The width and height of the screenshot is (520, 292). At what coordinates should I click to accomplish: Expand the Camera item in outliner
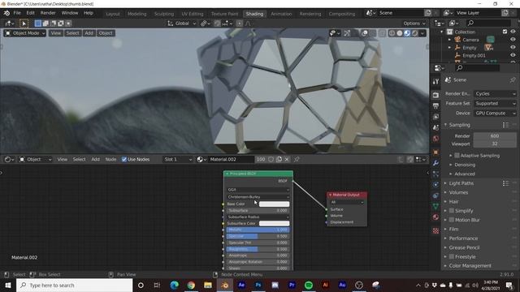pos(449,40)
